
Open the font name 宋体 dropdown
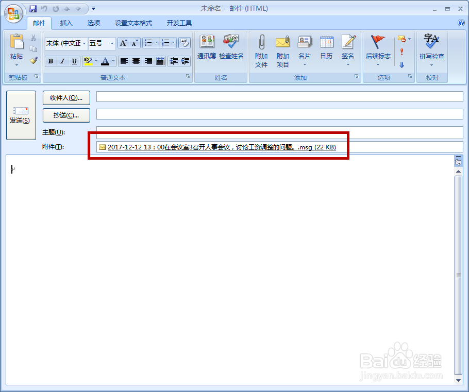(85, 43)
